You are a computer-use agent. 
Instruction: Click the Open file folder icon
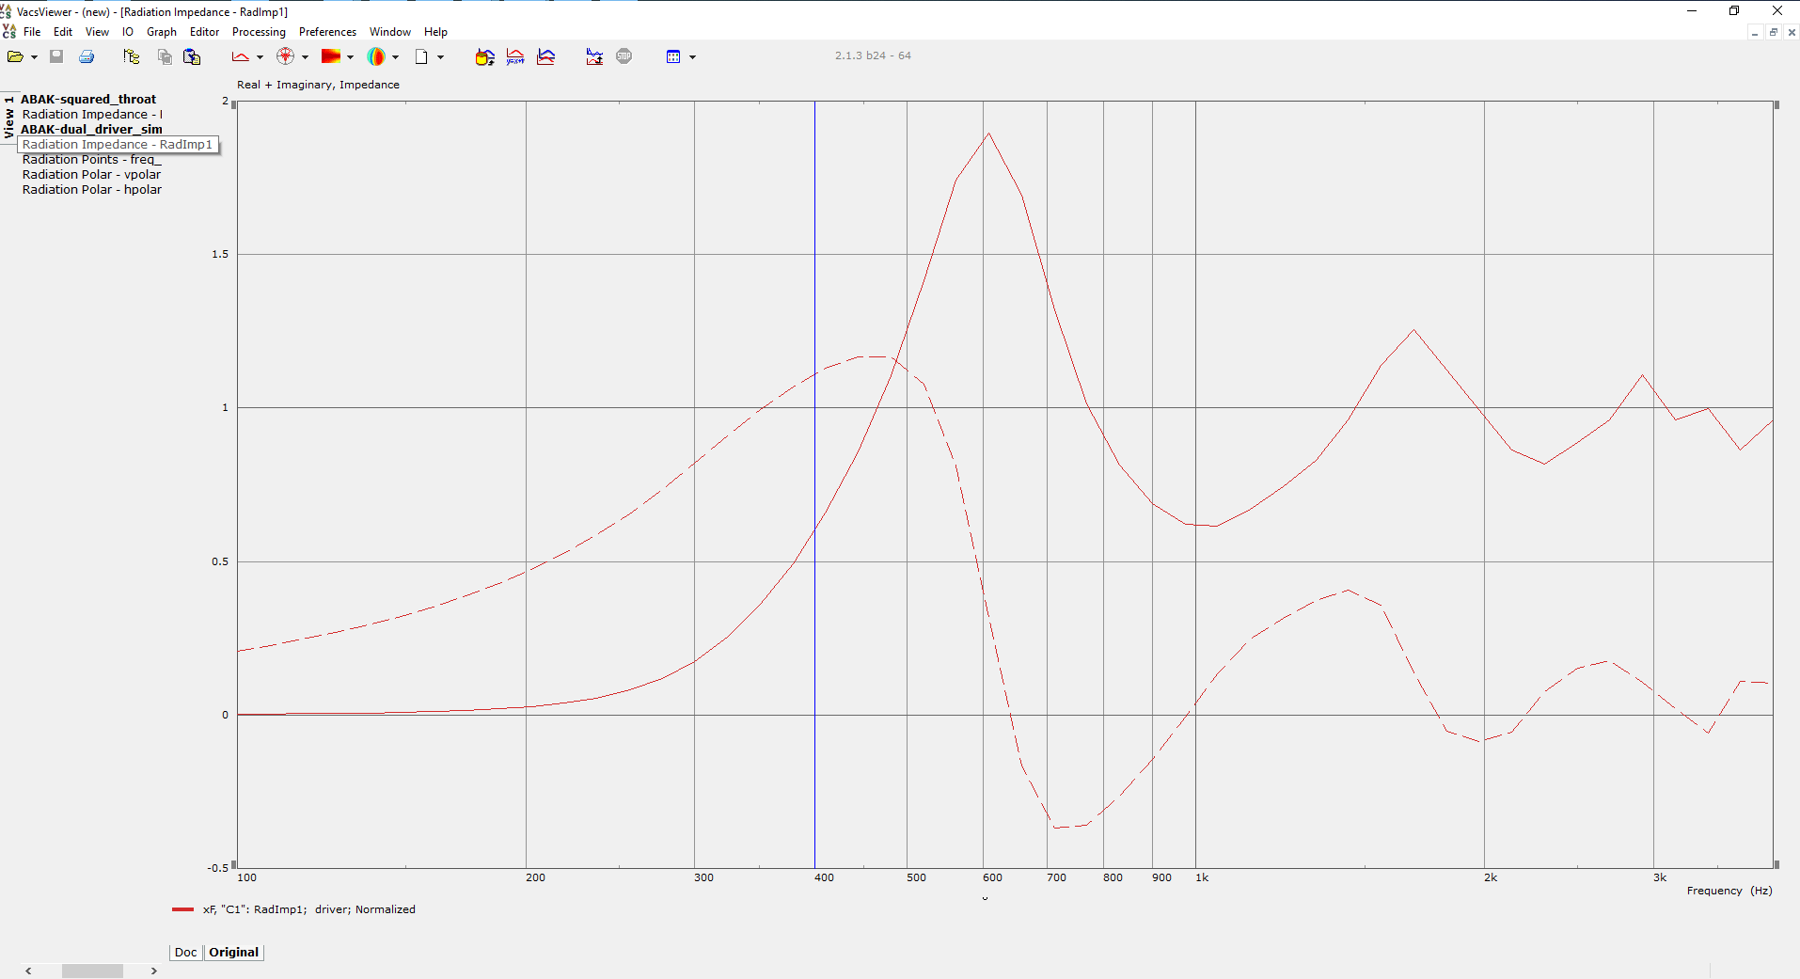tap(15, 57)
